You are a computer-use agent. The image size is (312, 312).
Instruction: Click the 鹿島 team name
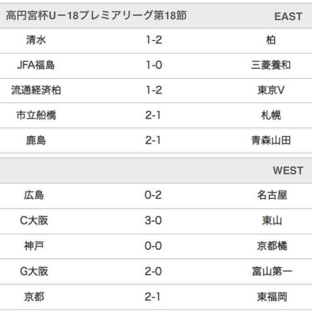point(36,141)
